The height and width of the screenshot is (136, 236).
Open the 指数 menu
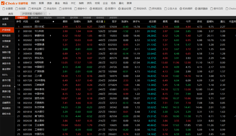coord(81,3)
